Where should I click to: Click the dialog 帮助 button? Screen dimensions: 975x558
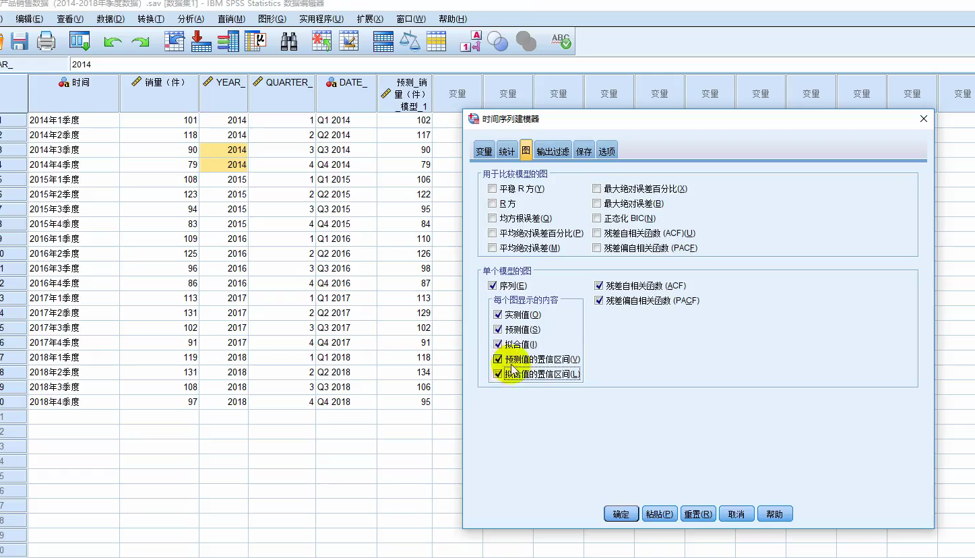point(775,514)
